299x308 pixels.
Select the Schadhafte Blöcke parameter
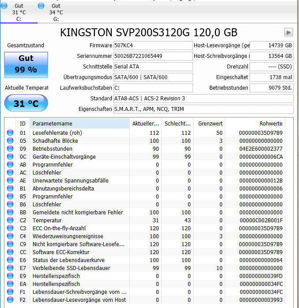click(55, 141)
